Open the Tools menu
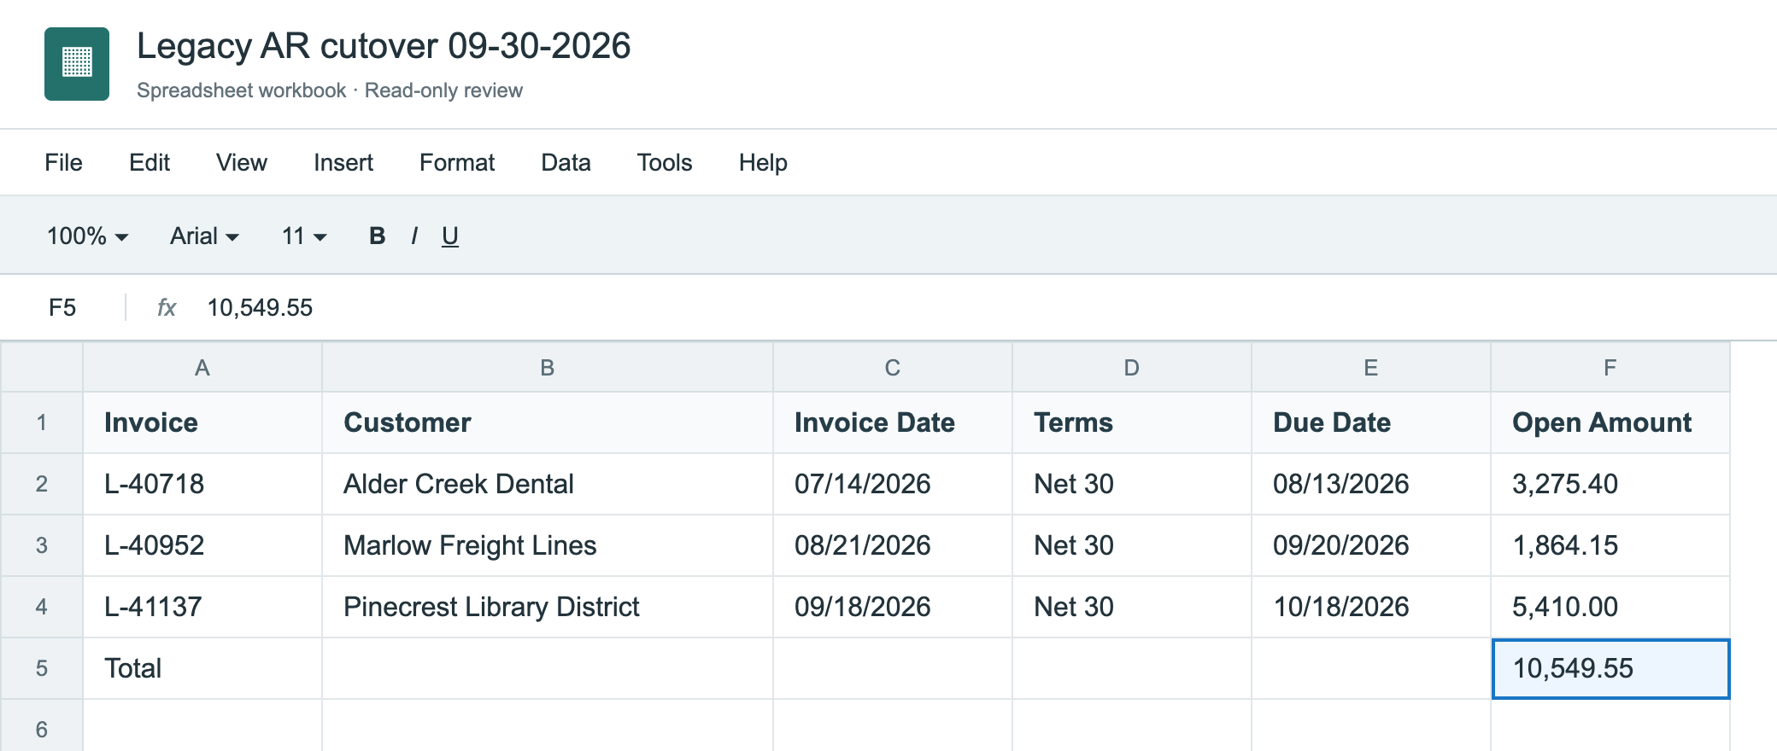The height and width of the screenshot is (751, 1777). click(665, 162)
